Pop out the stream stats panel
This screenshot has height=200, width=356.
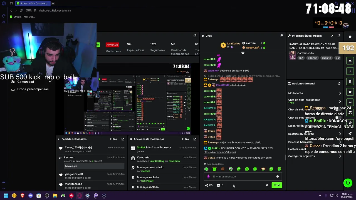[x=195, y=36]
